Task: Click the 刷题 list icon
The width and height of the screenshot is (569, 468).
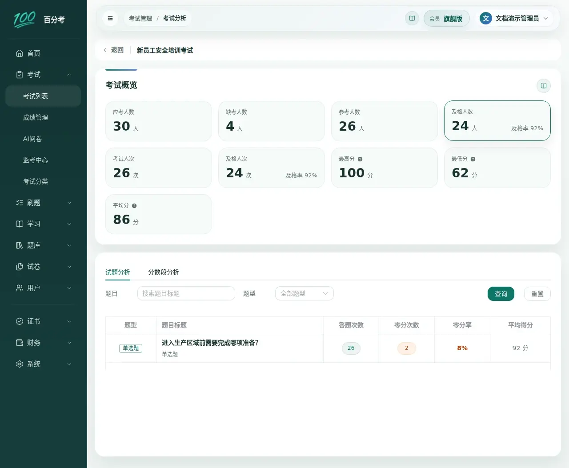Action: click(20, 203)
